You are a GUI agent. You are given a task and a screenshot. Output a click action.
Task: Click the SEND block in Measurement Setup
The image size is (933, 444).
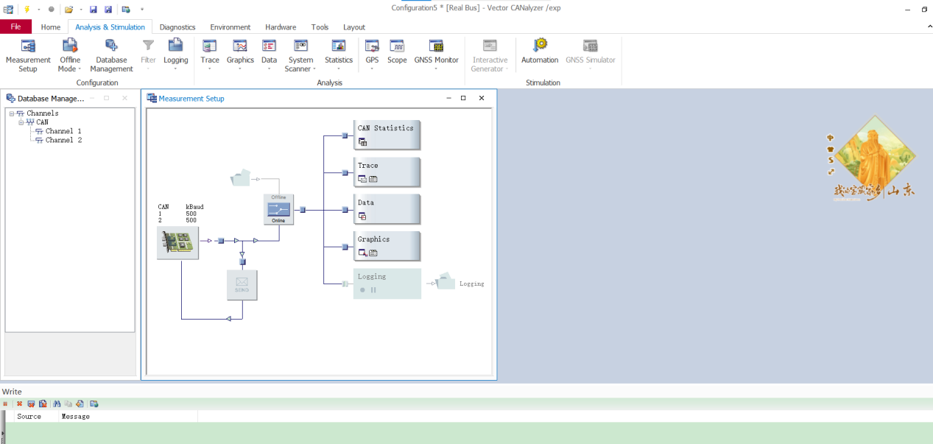pyautogui.click(x=242, y=285)
